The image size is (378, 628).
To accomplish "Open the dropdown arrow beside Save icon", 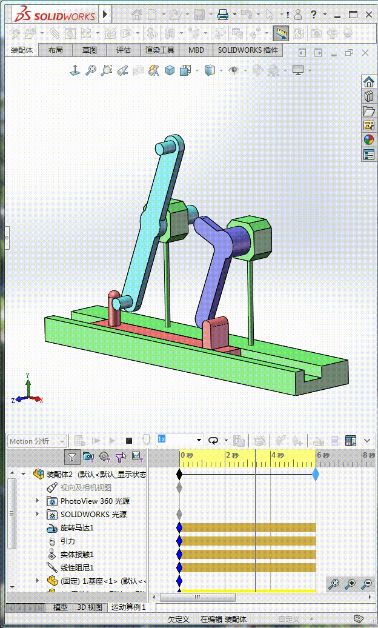I will [x=211, y=15].
